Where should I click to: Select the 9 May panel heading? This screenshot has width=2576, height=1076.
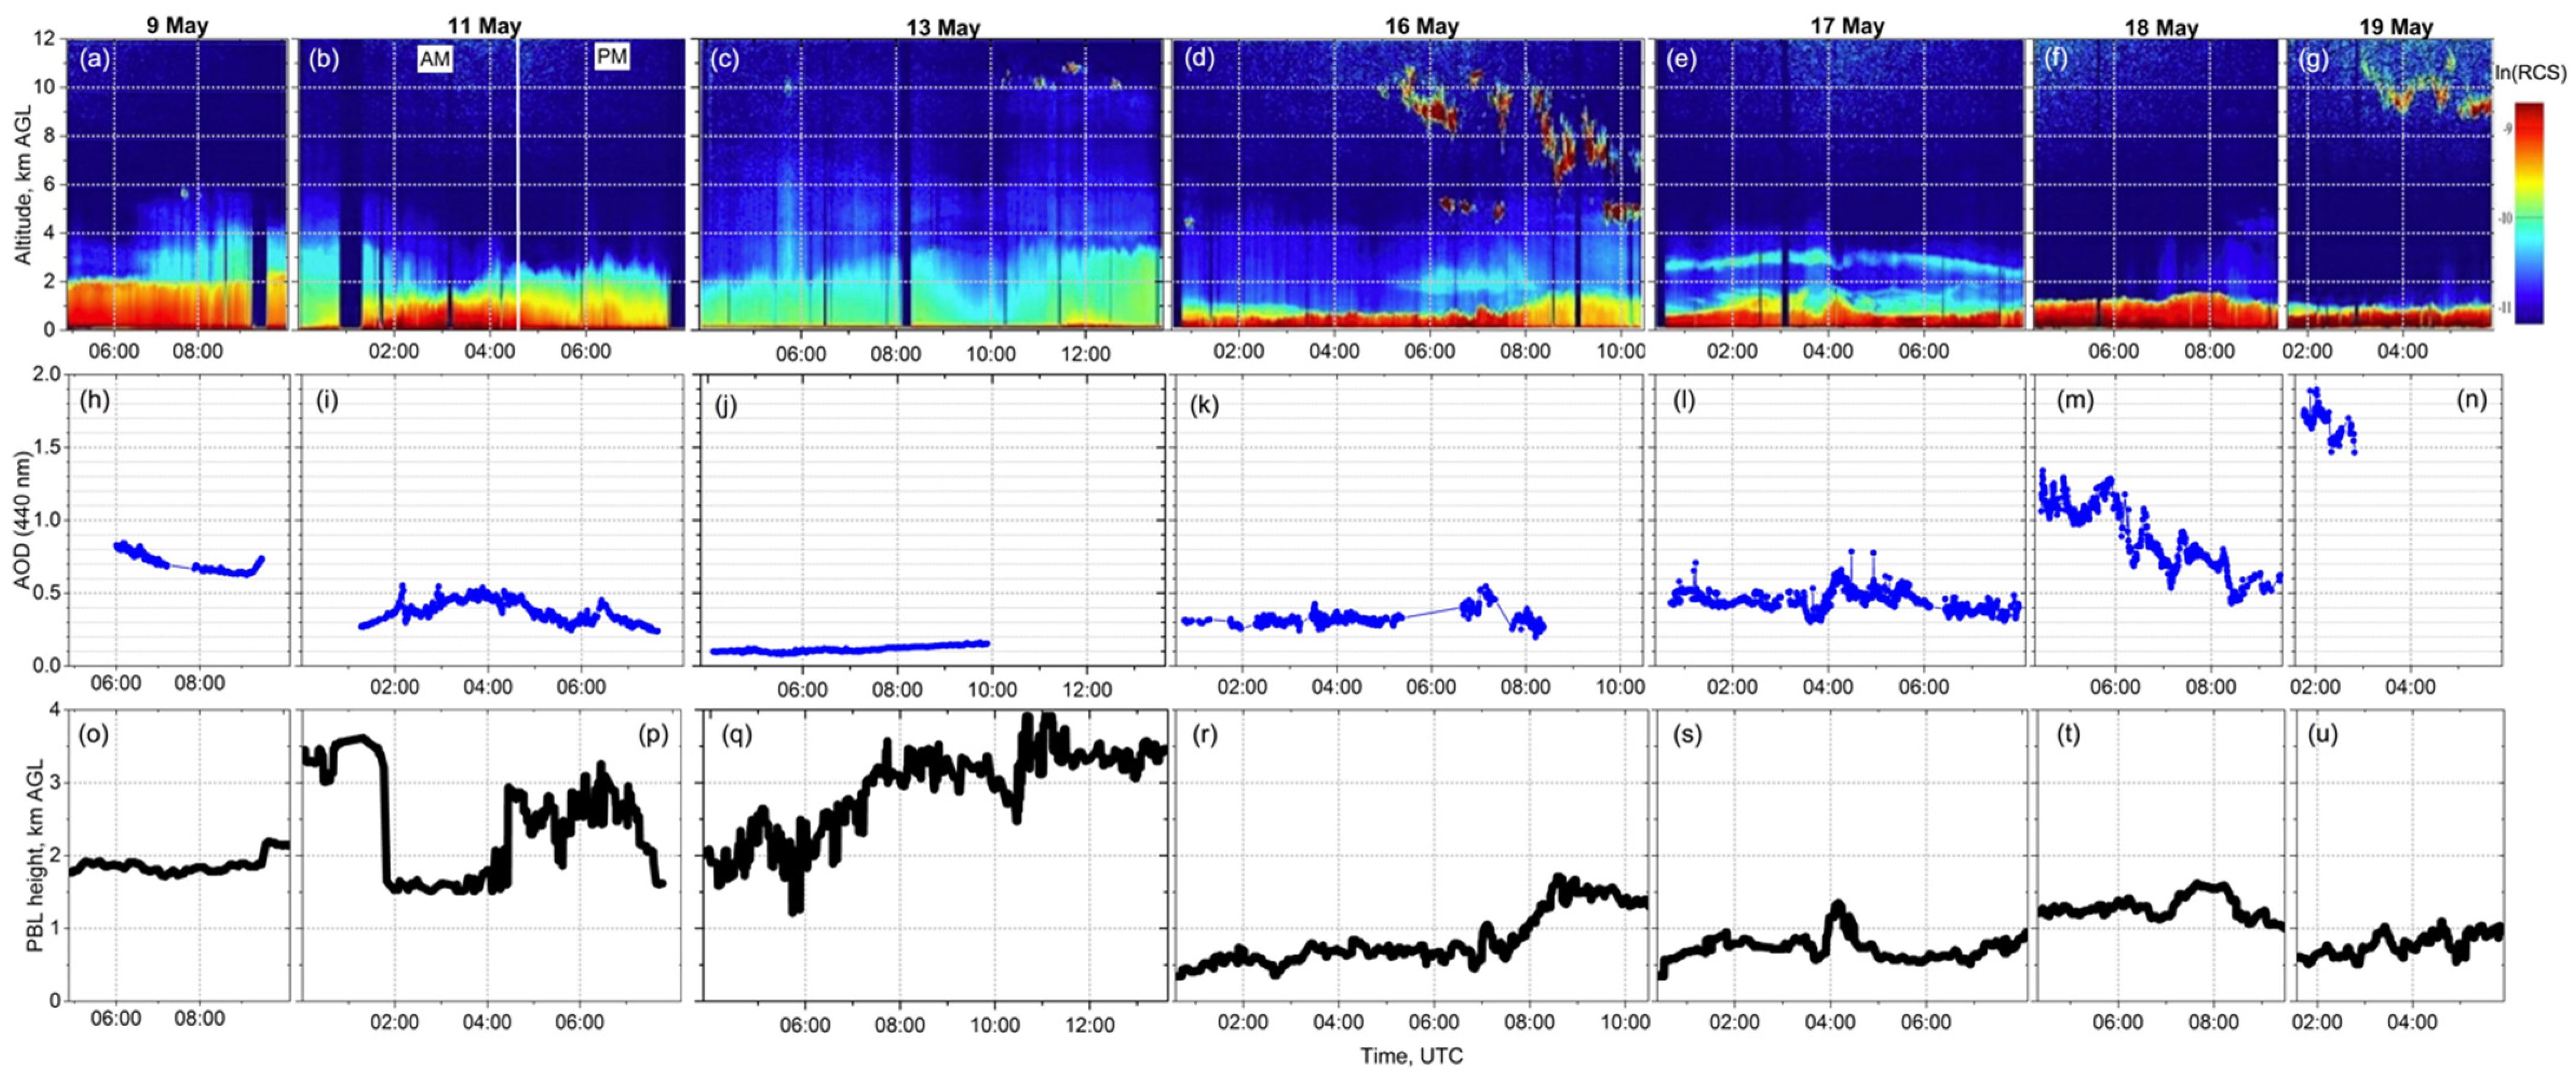[177, 25]
